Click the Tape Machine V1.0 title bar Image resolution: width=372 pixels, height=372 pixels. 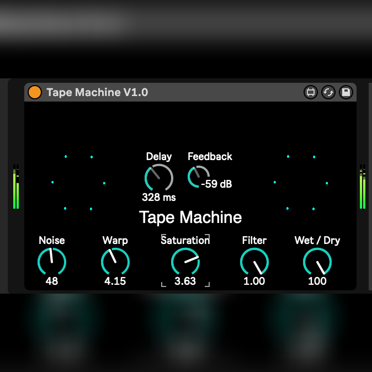166,92
